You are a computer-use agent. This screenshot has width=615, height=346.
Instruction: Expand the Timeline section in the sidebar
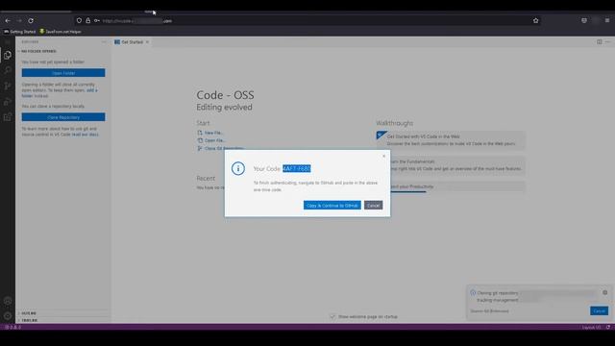(x=29, y=320)
